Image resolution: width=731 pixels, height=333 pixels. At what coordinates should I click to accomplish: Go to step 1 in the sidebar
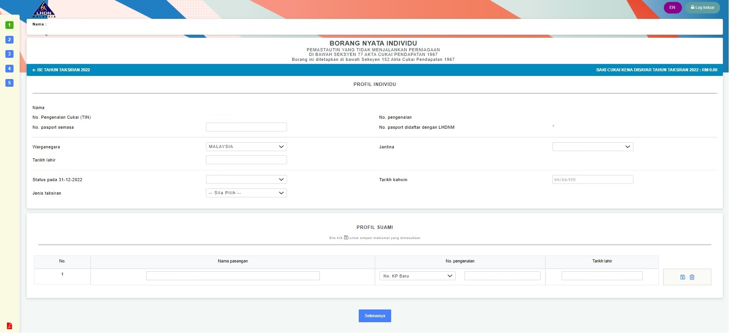click(10, 25)
